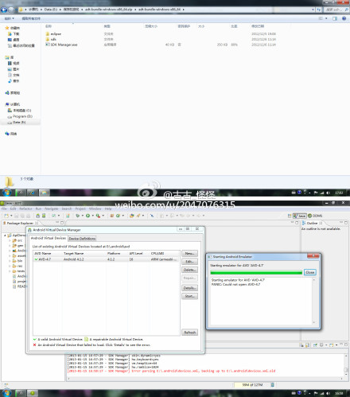Maximize the Package Explorer view
Screen dimensions: 350x397
62,223
